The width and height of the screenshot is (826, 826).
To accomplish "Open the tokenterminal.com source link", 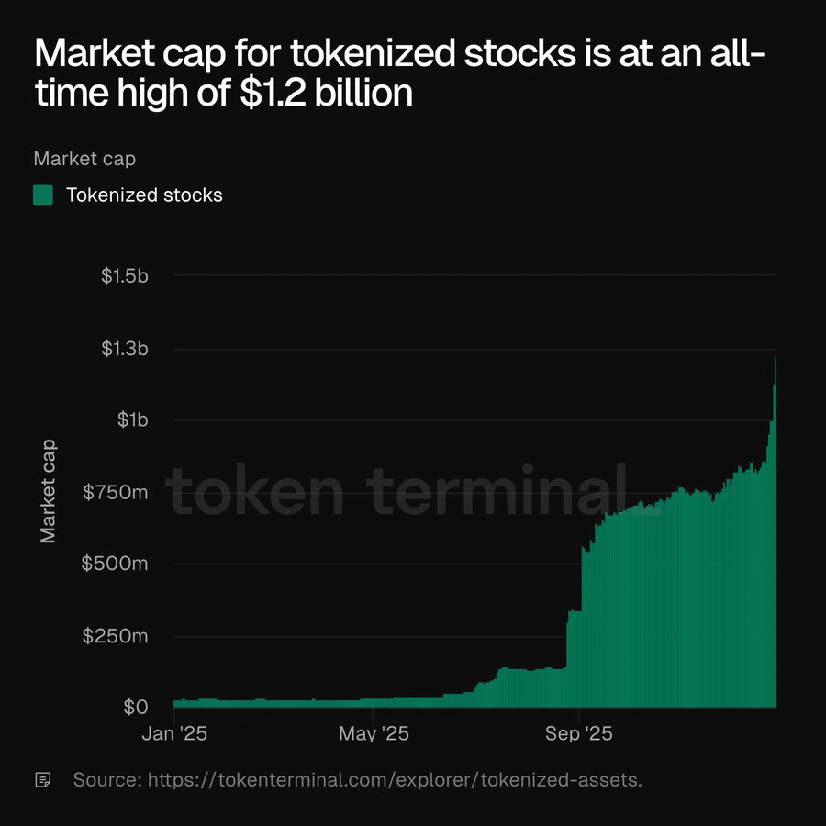I will click(395, 780).
